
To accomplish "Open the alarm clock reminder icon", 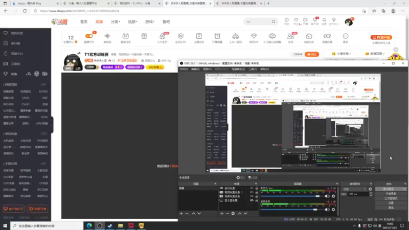I will point(217,36).
